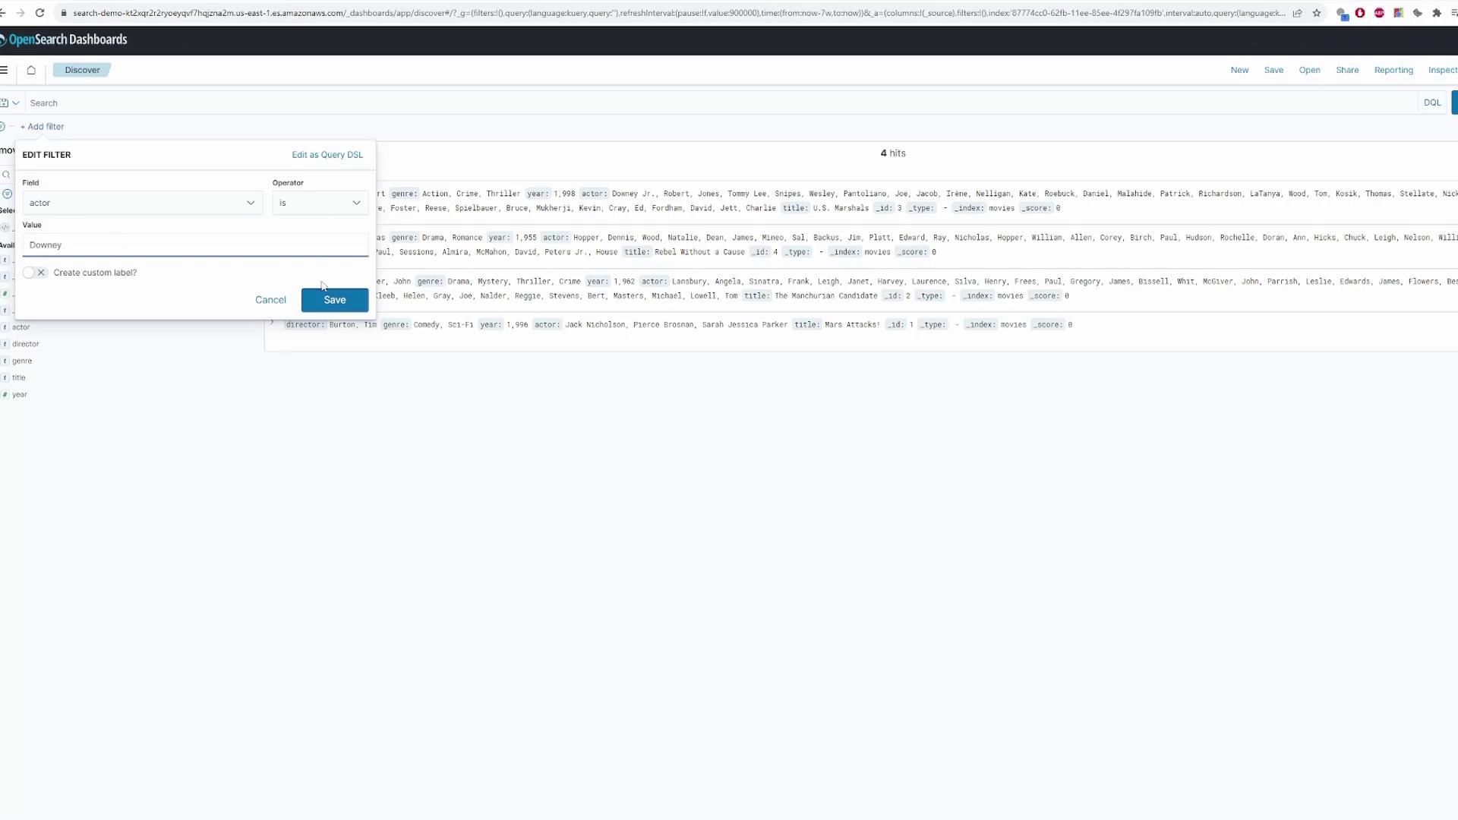Click the Share menu item
Viewport: 1458px width, 820px height.
point(1346,70)
